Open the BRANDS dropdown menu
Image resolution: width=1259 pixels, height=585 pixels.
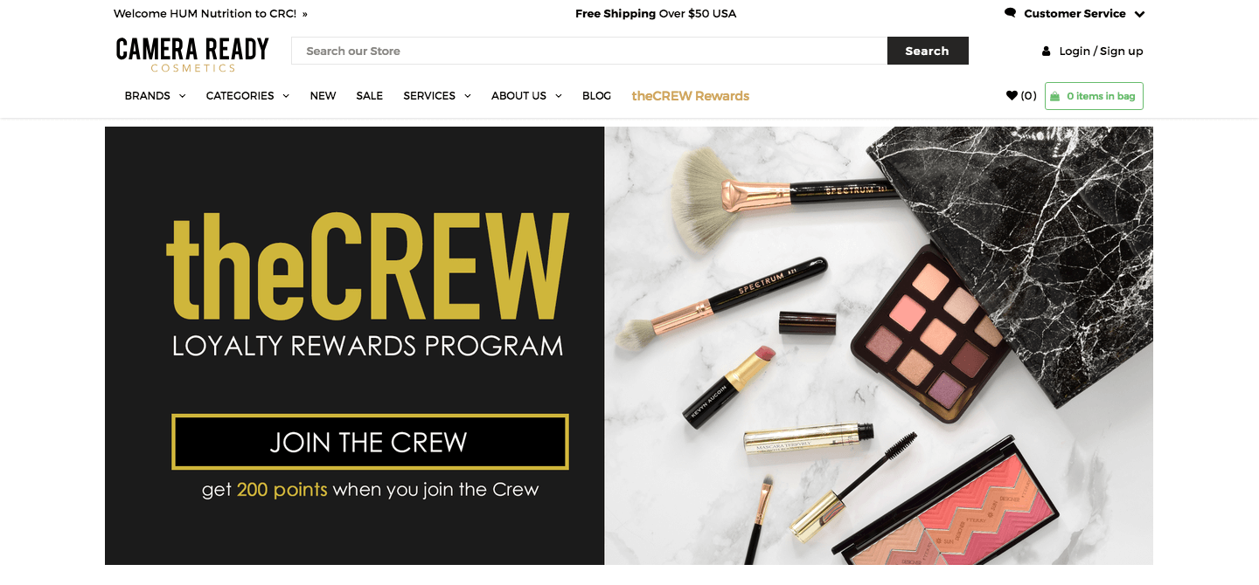point(155,96)
